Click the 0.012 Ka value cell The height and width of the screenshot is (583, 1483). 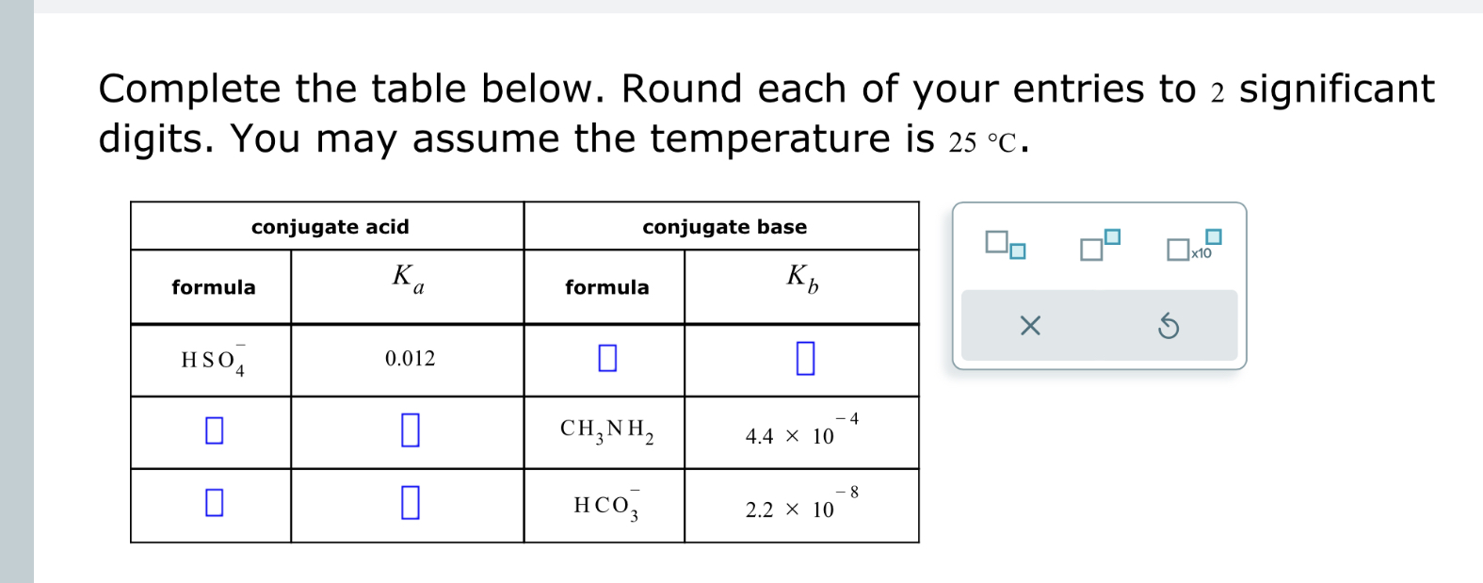409,359
